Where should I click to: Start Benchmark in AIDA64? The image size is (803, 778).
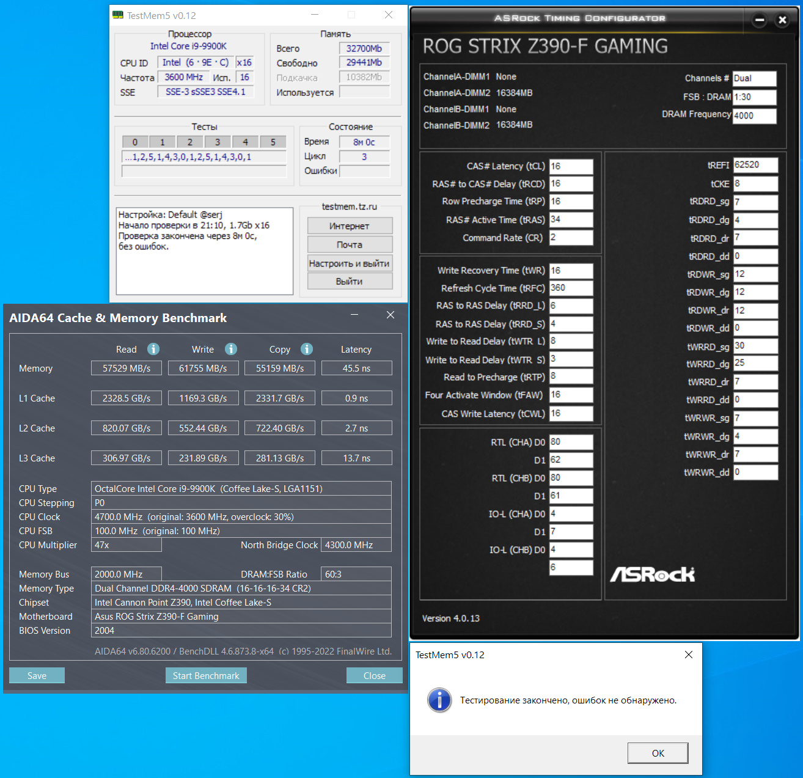tap(206, 675)
